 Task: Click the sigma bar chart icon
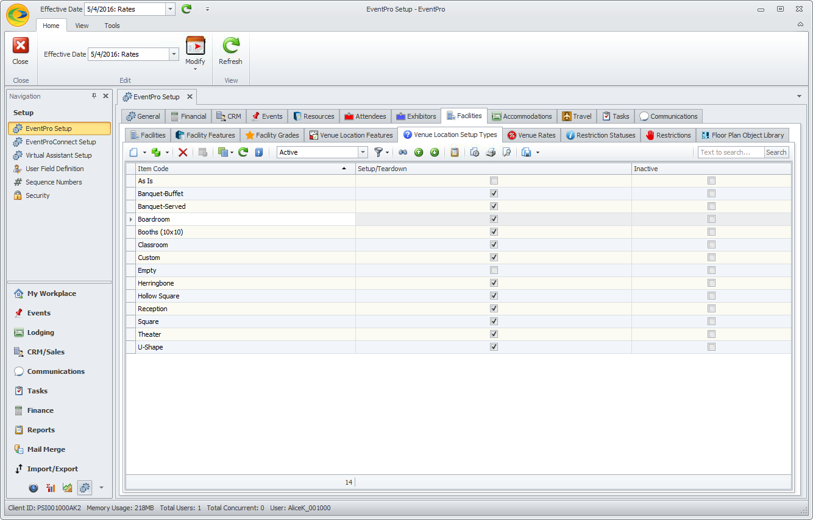[51, 488]
